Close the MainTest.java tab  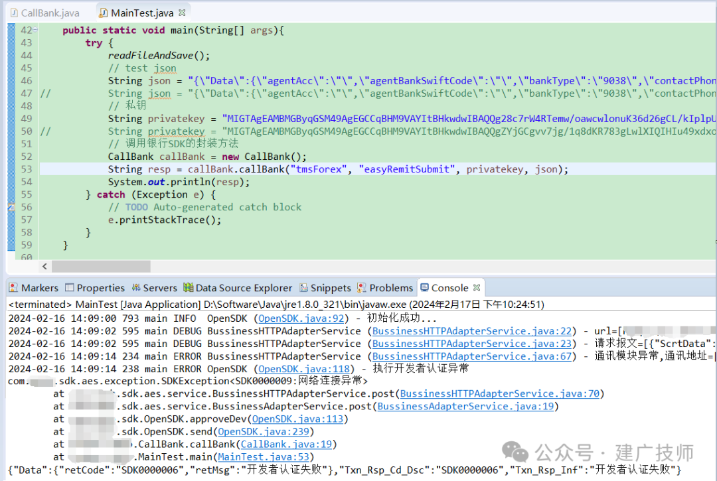click(182, 13)
